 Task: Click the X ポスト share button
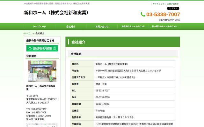173,9
